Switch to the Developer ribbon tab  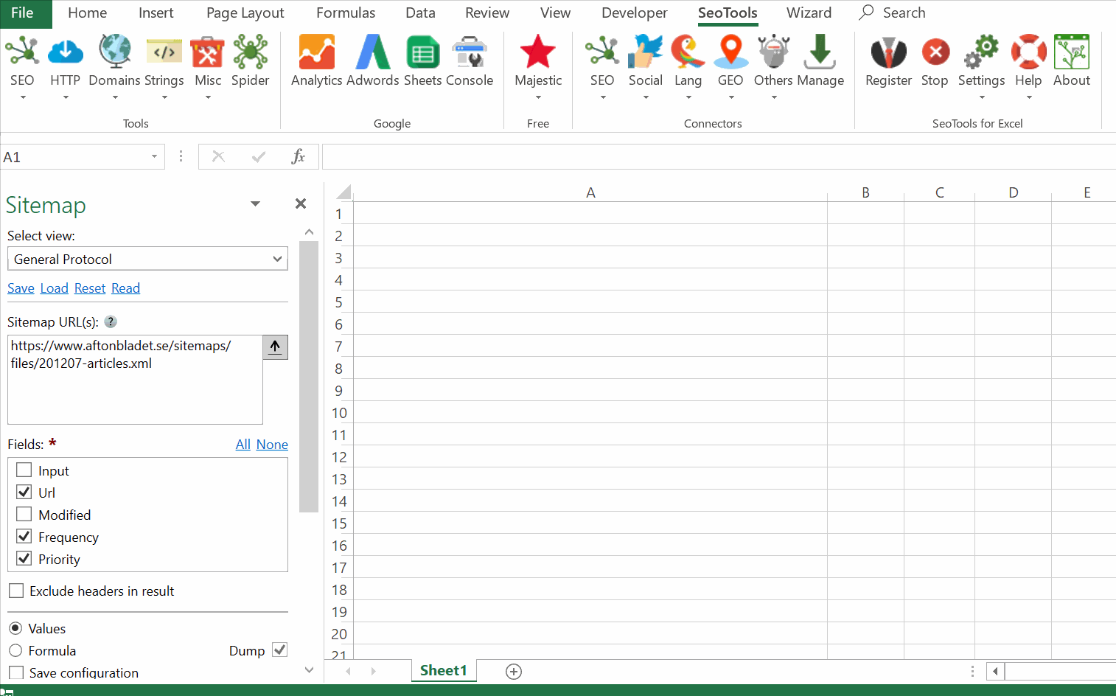click(634, 13)
